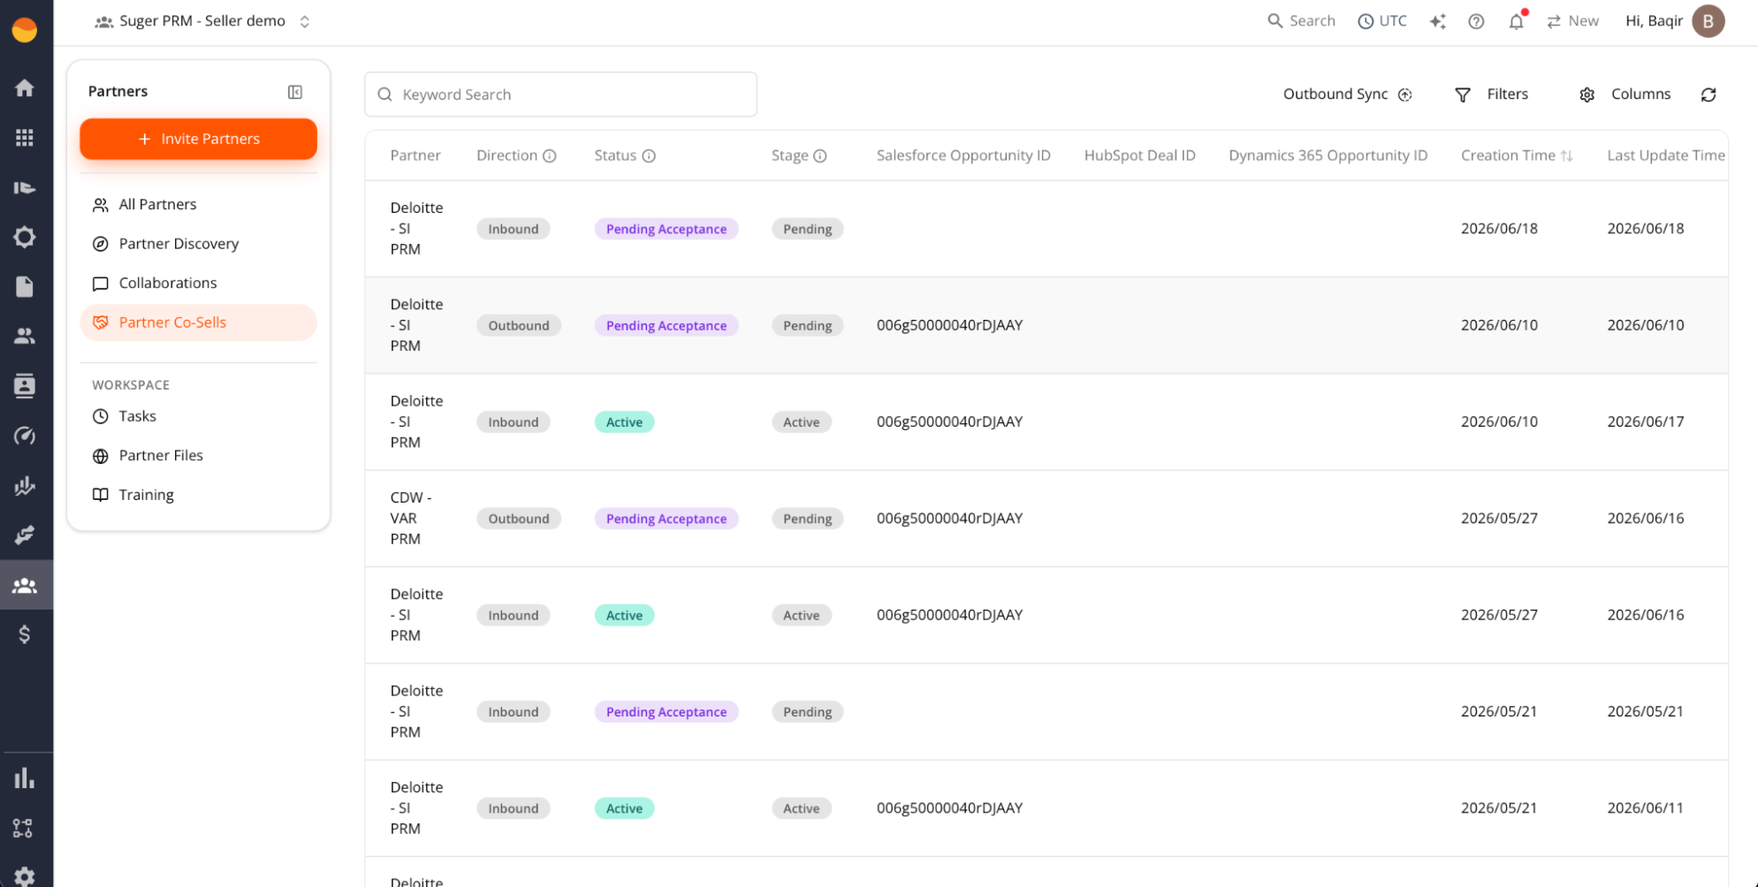The width and height of the screenshot is (1758, 887).
Task: Open the two-people icon in sidebar
Action: [x=25, y=336]
